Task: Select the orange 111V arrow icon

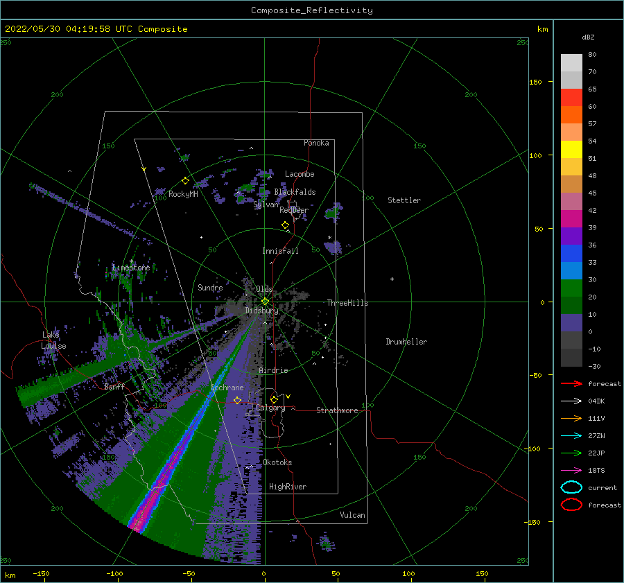Action: pyautogui.click(x=571, y=418)
